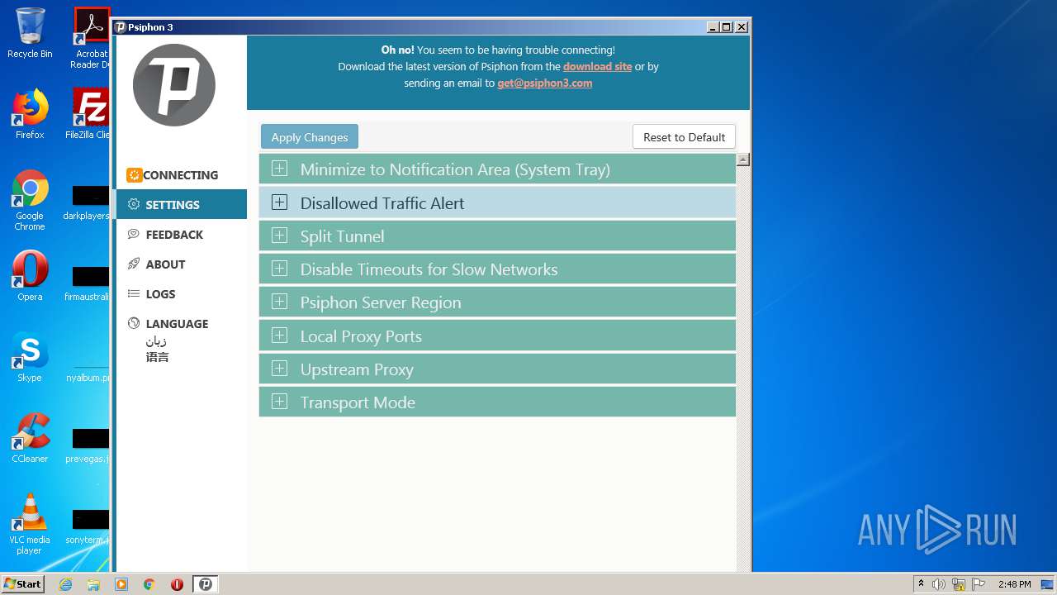Click Psiphon taskbar button

(x=206, y=584)
